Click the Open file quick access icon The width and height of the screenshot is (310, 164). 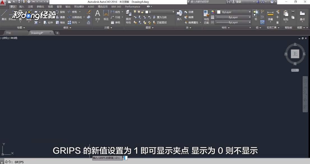pos(14,2)
